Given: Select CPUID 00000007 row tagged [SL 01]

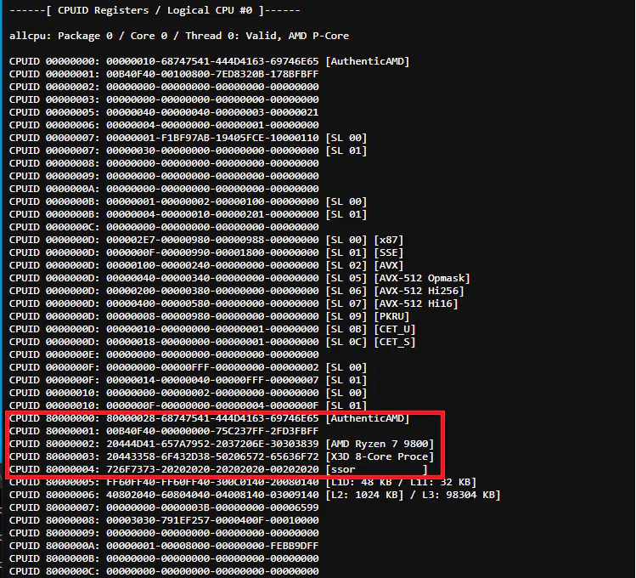Looking at the screenshot, I should pos(189,150).
